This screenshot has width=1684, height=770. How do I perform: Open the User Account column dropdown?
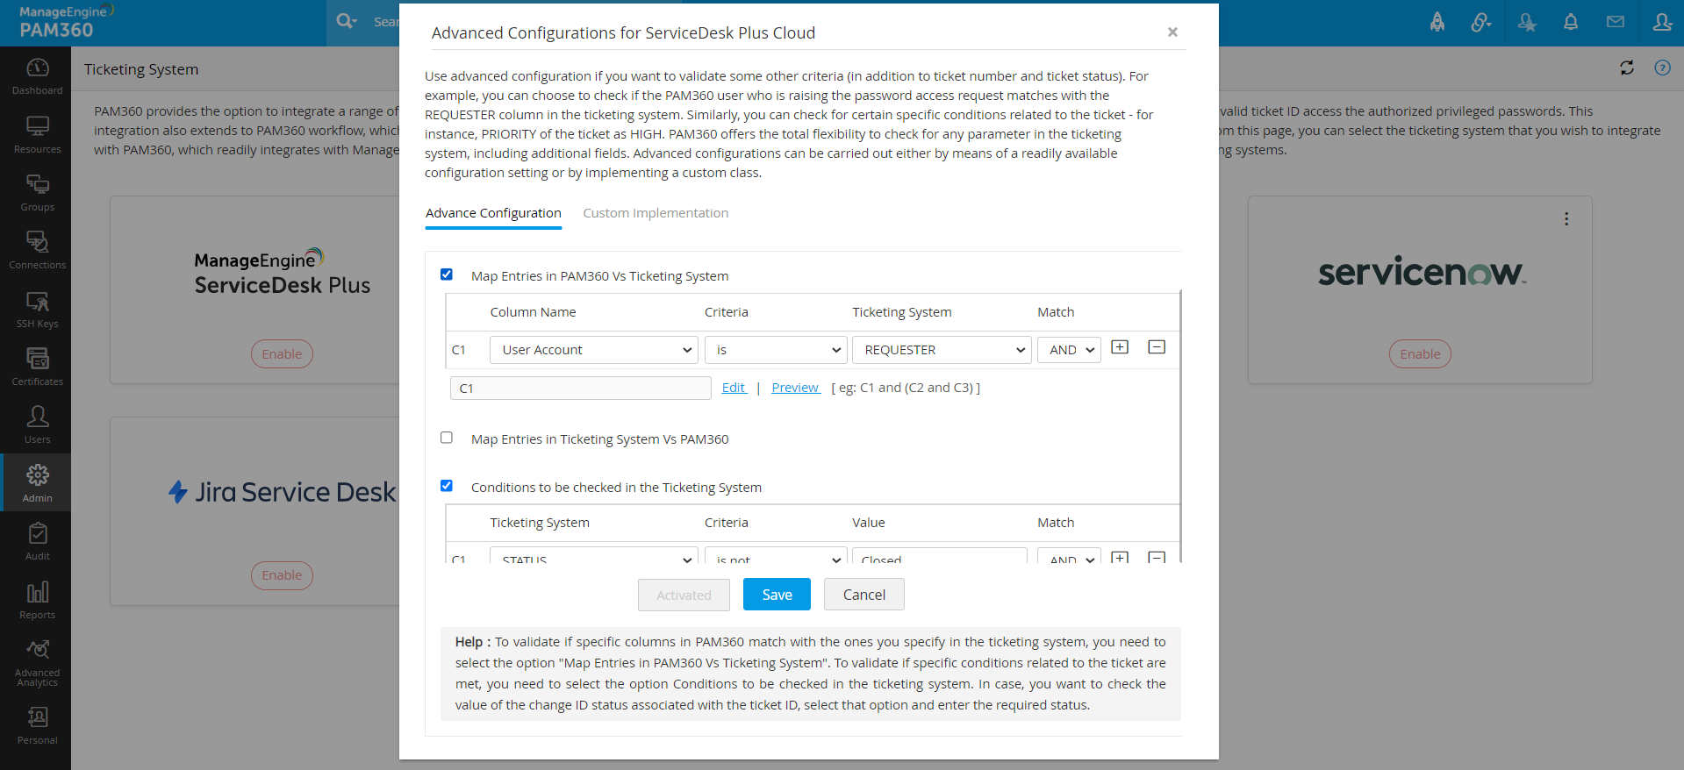coord(594,350)
